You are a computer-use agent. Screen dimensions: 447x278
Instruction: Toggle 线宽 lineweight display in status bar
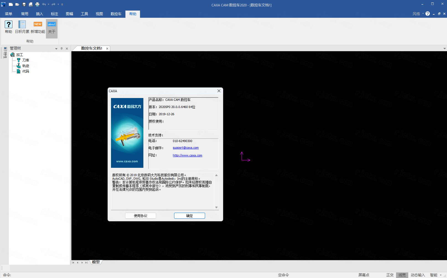point(402,275)
